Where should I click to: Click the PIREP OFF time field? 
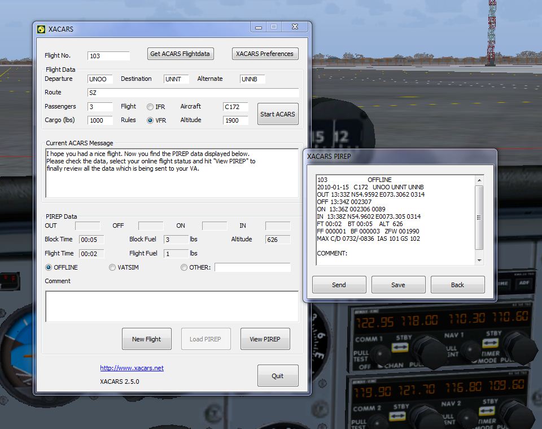pos(151,226)
